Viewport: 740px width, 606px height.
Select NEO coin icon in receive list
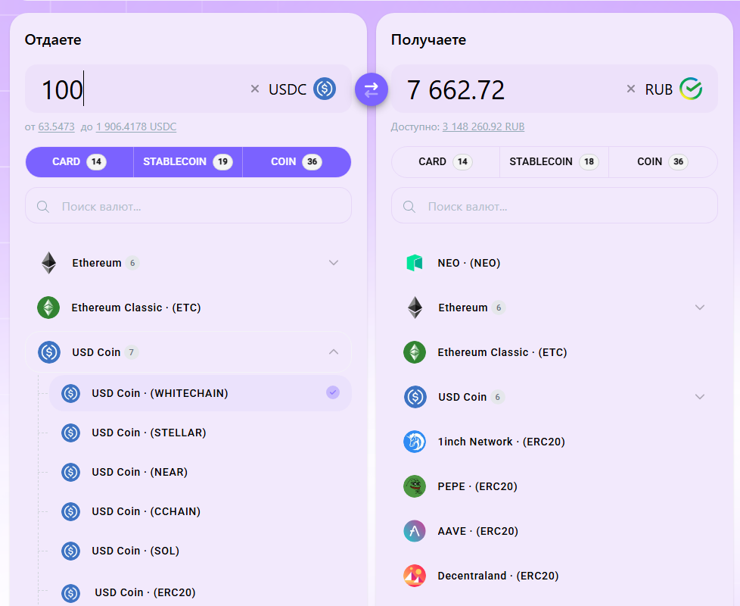tap(415, 263)
